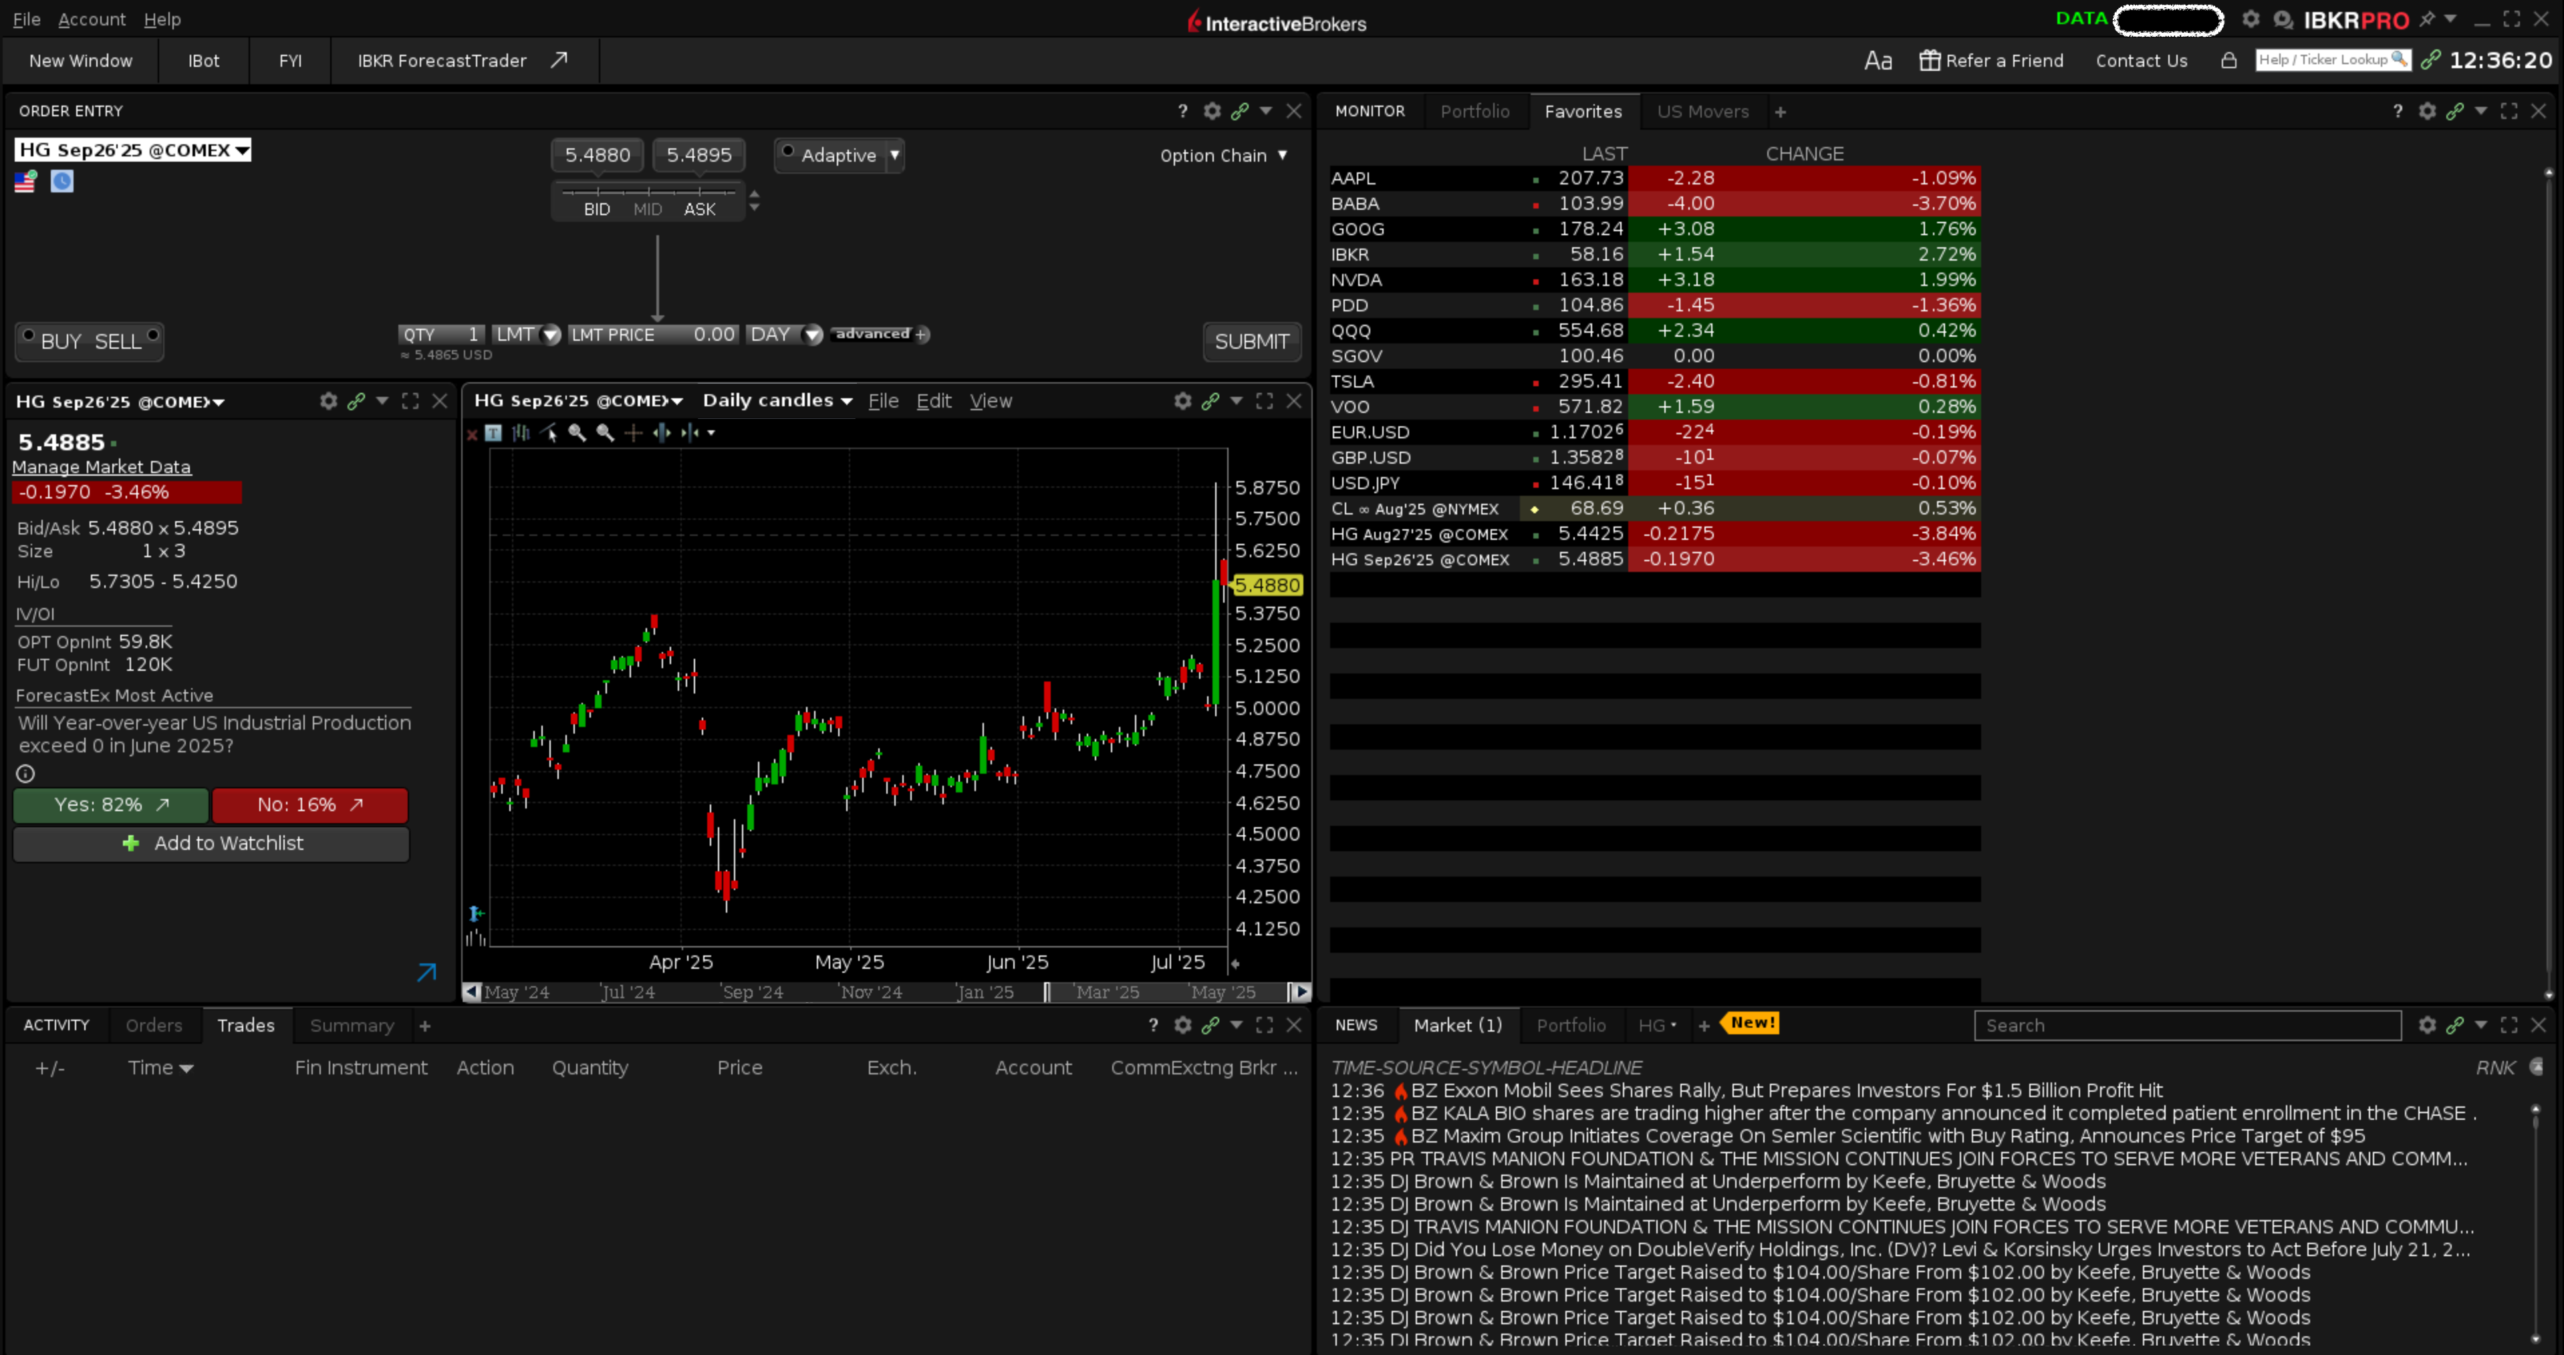The width and height of the screenshot is (2564, 1355).
Task: Open the DAY time-in-force dropdown
Action: [x=813, y=335]
